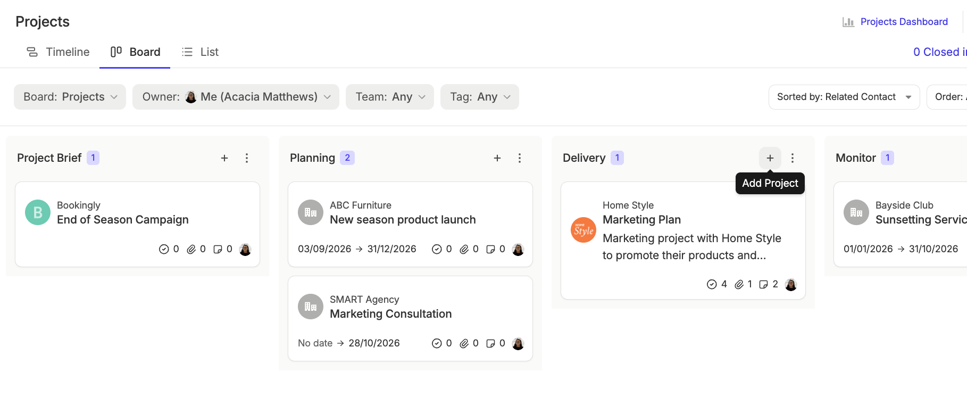Open the New season product launch card
This screenshot has width=967, height=397.
410,225
